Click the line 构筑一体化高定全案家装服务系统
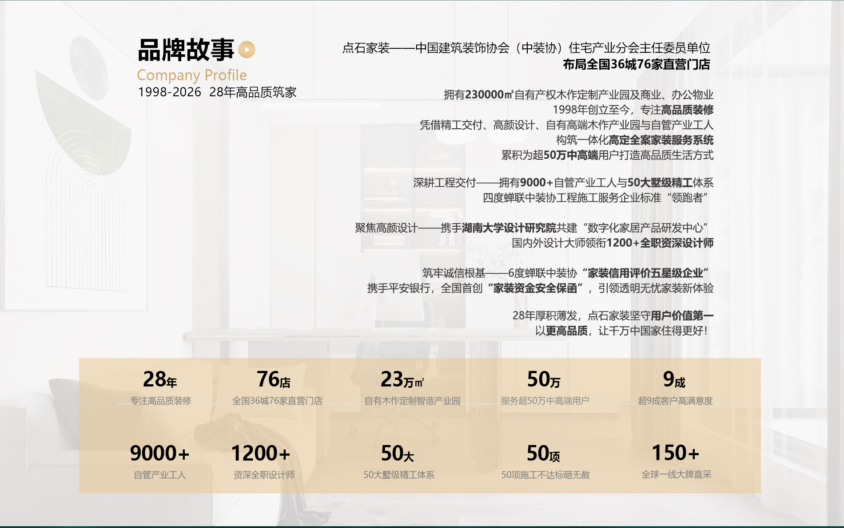The image size is (844, 528). point(635,140)
